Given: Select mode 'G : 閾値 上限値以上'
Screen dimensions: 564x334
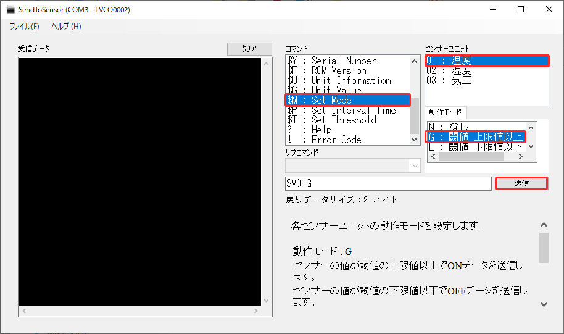Looking at the screenshot, I should [477, 137].
